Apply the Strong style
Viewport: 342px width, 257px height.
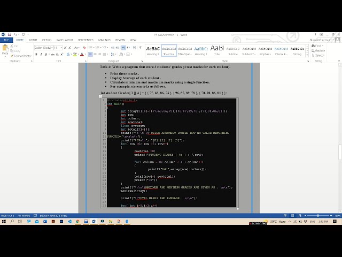click(x=297, y=51)
